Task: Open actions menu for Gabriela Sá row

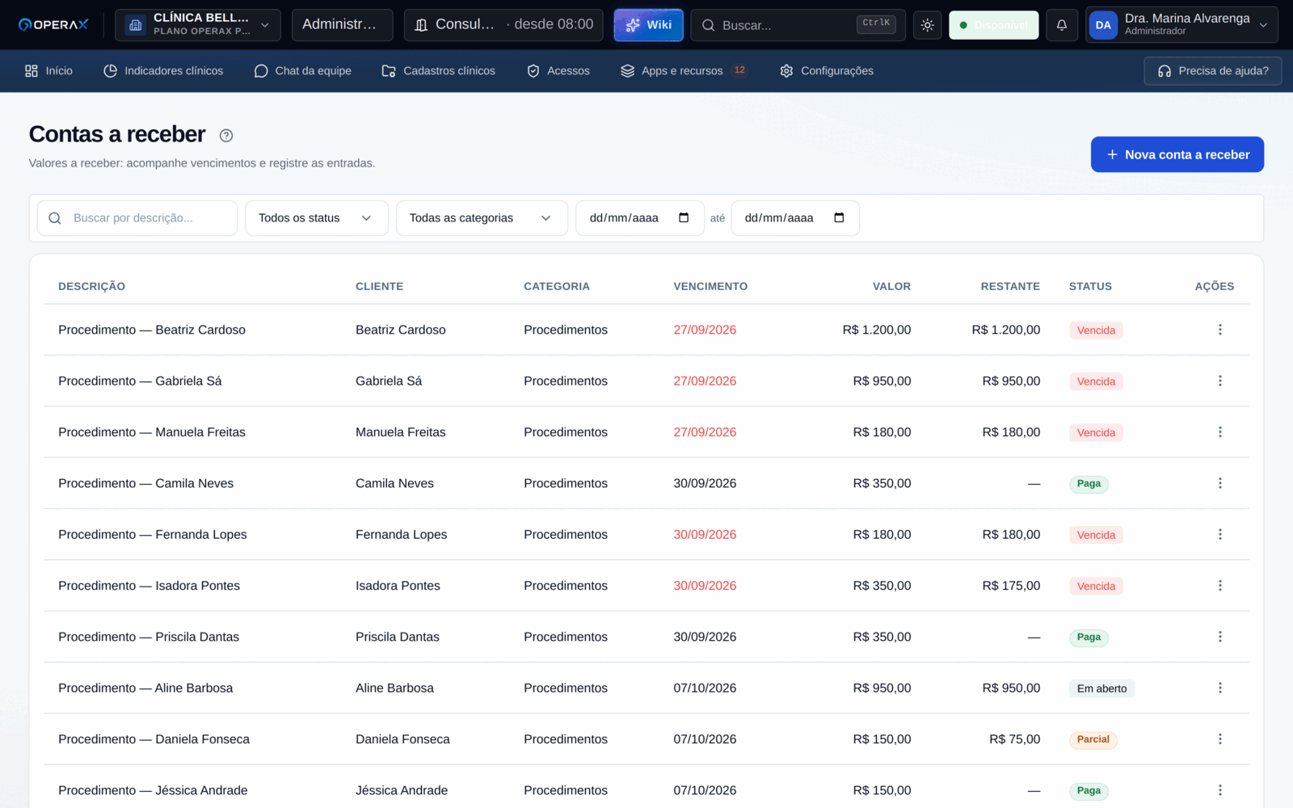Action: click(1219, 381)
